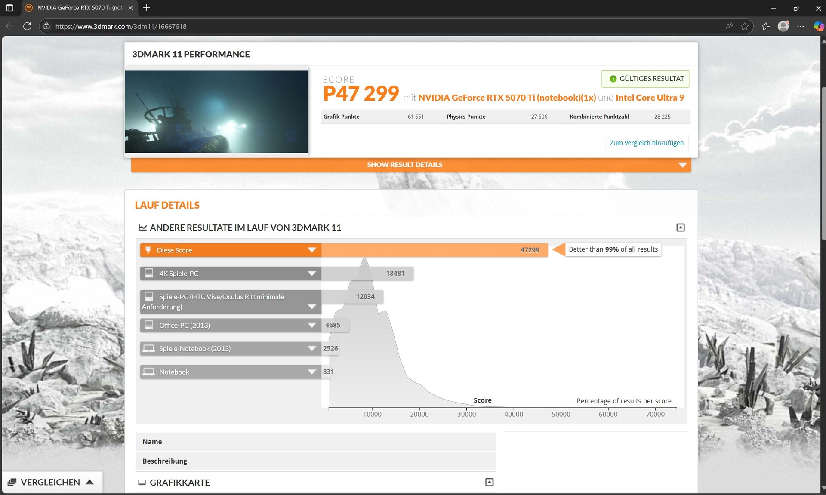Click the Grafik-Punkte value 61 651
The height and width of the screenshot is (495, 826).
tap(416, 117)
